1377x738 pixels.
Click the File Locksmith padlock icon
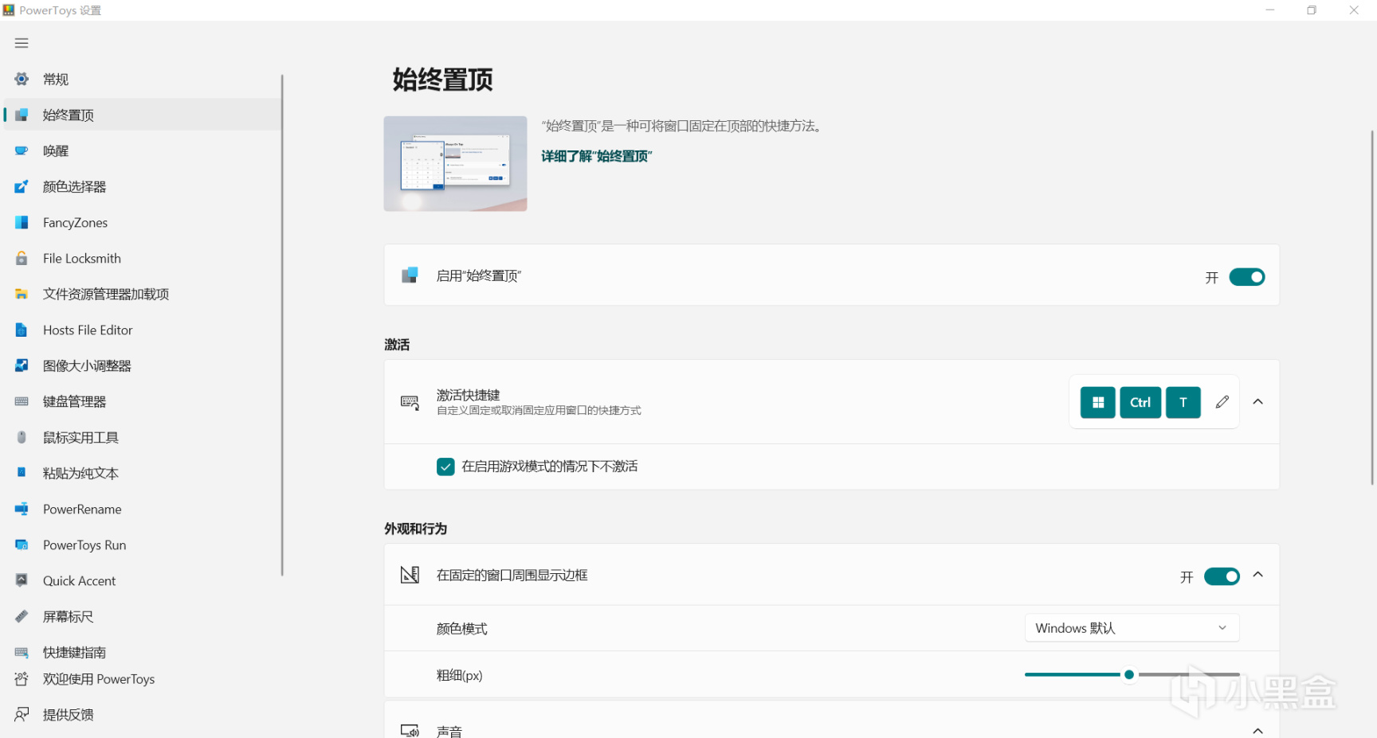tap(22, 258)
